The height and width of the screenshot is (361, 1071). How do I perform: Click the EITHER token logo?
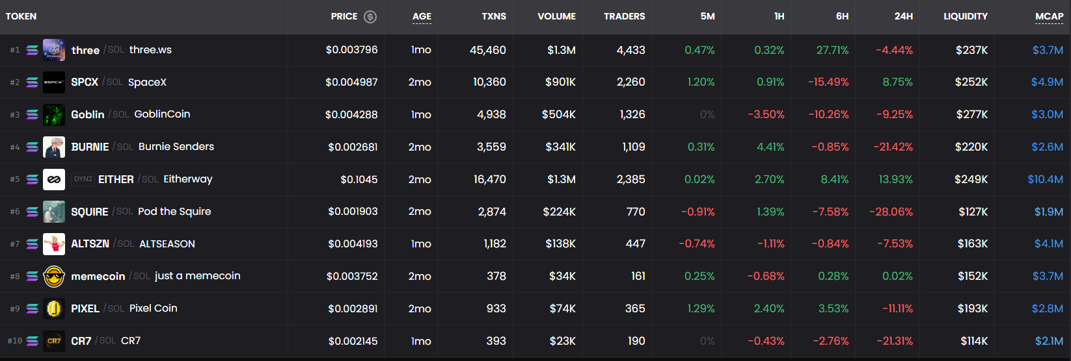pos(54,179)
